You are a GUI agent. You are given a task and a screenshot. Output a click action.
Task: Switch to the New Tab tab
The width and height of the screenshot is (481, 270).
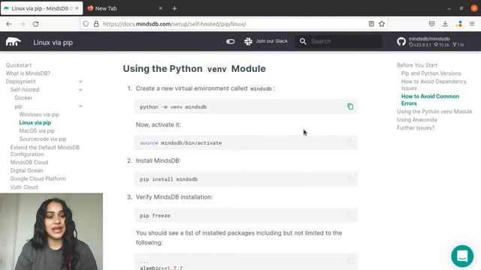tap(124, 8)
